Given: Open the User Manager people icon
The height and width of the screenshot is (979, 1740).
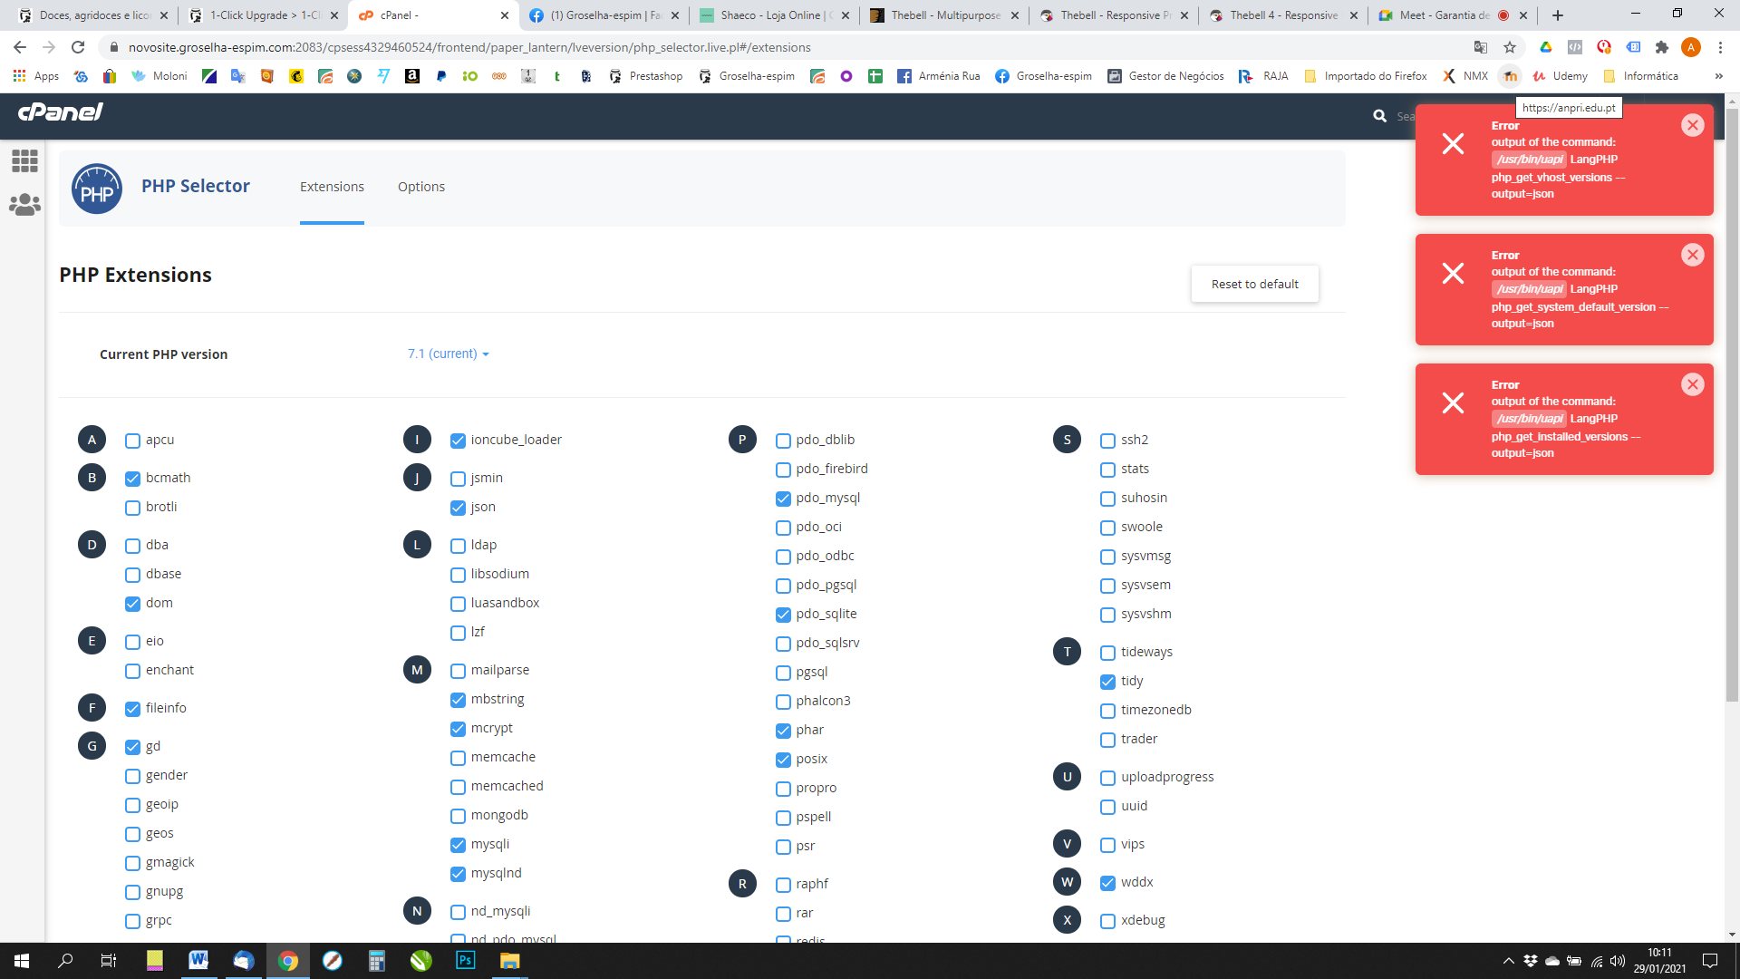Looking at the screenshot, I should [x=24, y=205].
